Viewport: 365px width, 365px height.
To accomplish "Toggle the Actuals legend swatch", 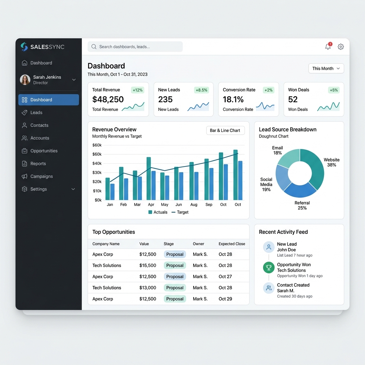I will [x=150, y=212].
